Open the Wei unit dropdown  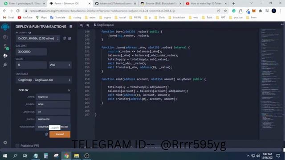point(60,65)
